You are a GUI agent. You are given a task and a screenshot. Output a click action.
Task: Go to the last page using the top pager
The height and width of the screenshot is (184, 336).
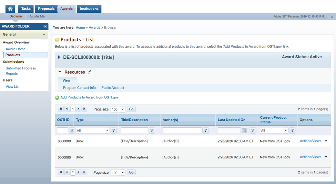coord(84,109)
